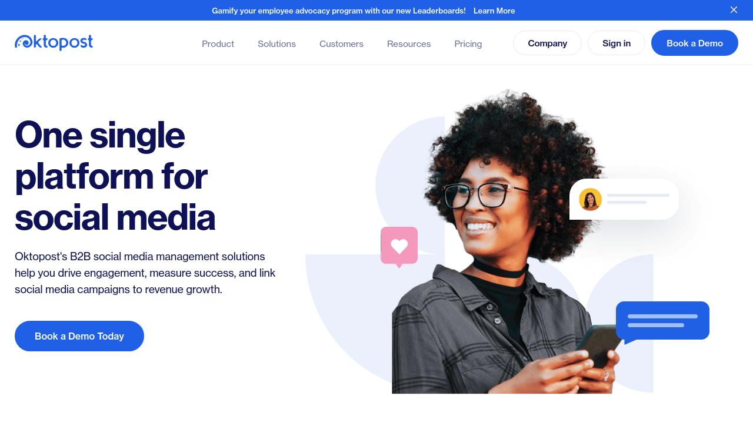The width and height of the screenshot is (753, 423).
Task: Click the white comment bubble with lines
Action: tap(624, 199)
